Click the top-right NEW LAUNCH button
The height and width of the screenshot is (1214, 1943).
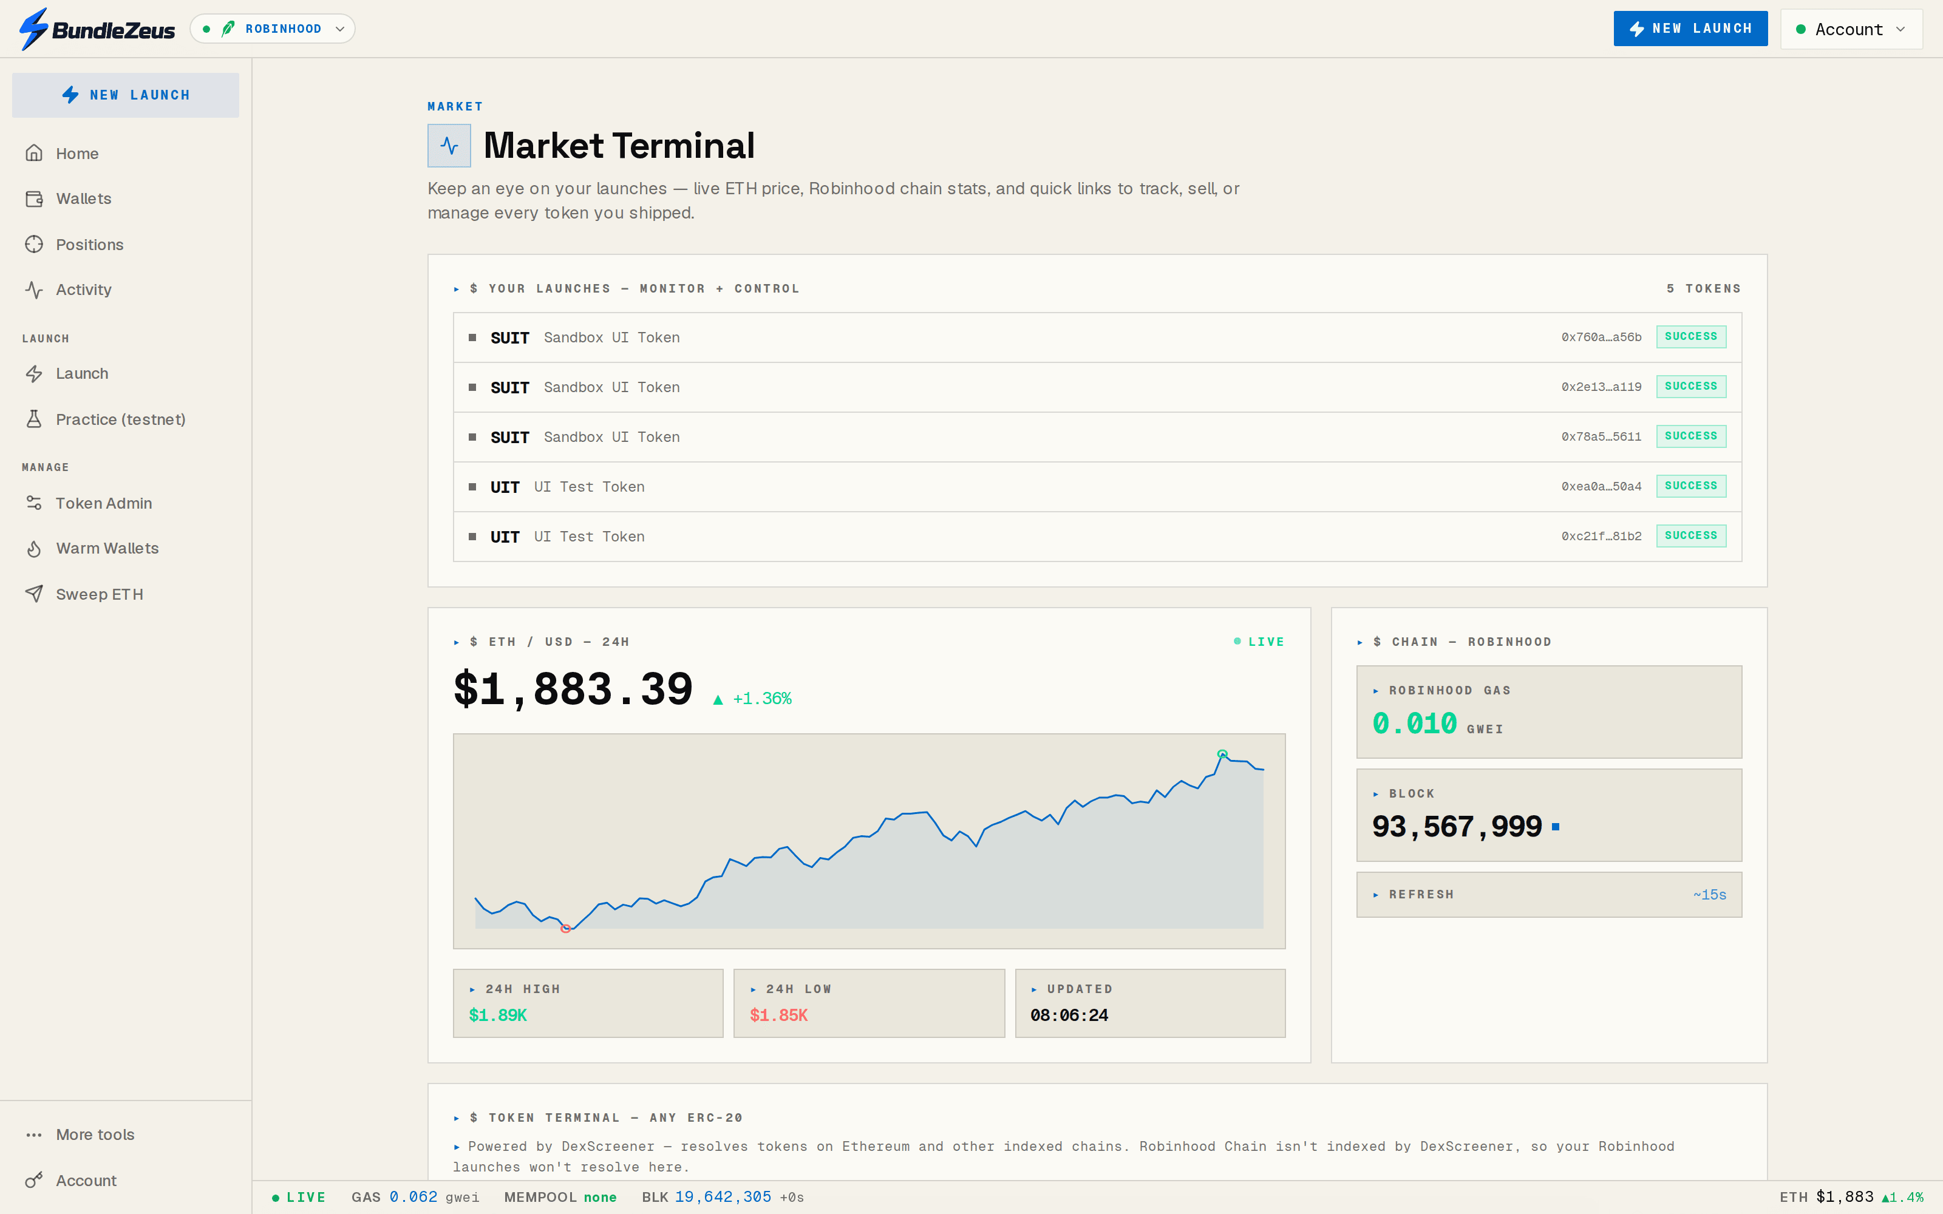pyautogui.click(x=1690, y=29)
